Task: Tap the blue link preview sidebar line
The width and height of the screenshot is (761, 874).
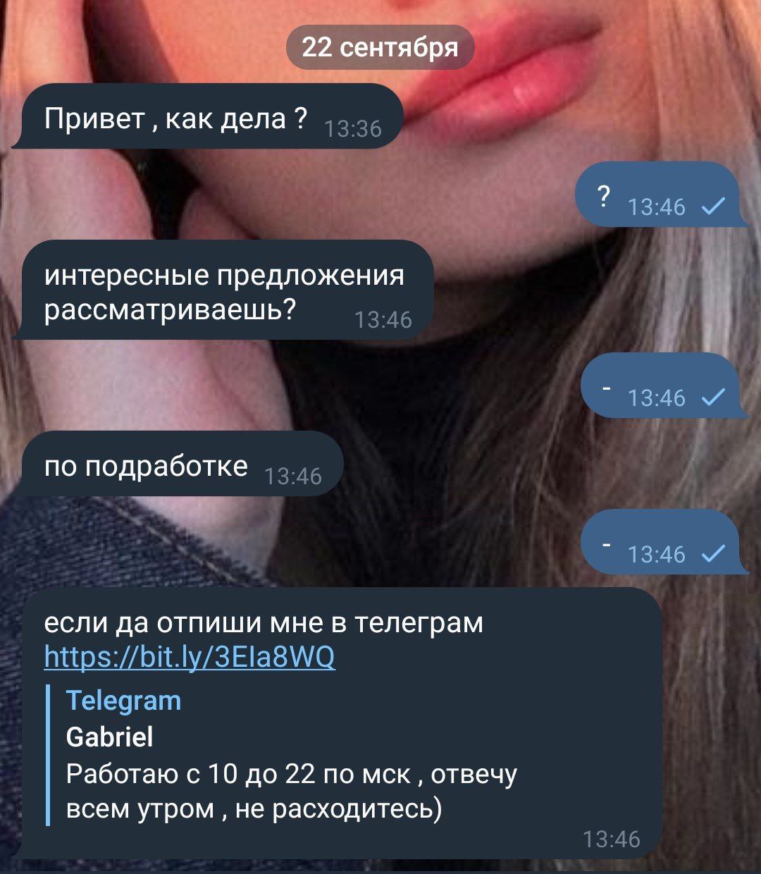Action: pos(48,755)
